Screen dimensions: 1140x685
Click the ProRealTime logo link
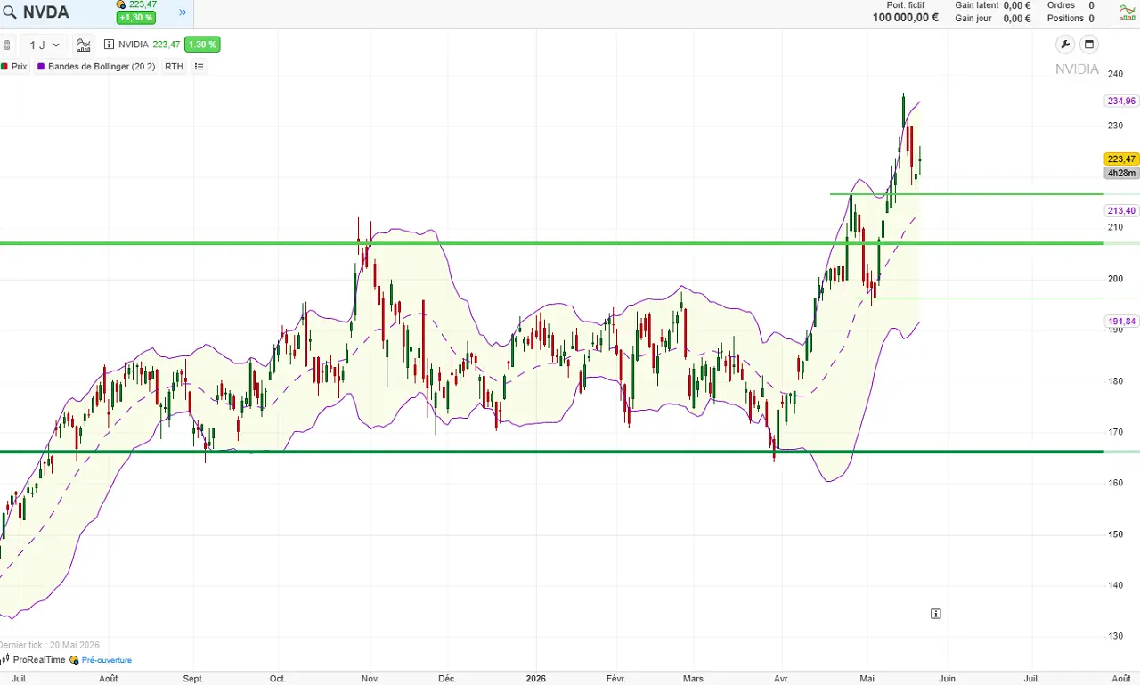pos(34,660)
